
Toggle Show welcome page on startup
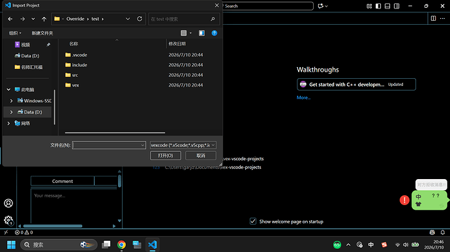pyautogui.click(x=253, y=221)
